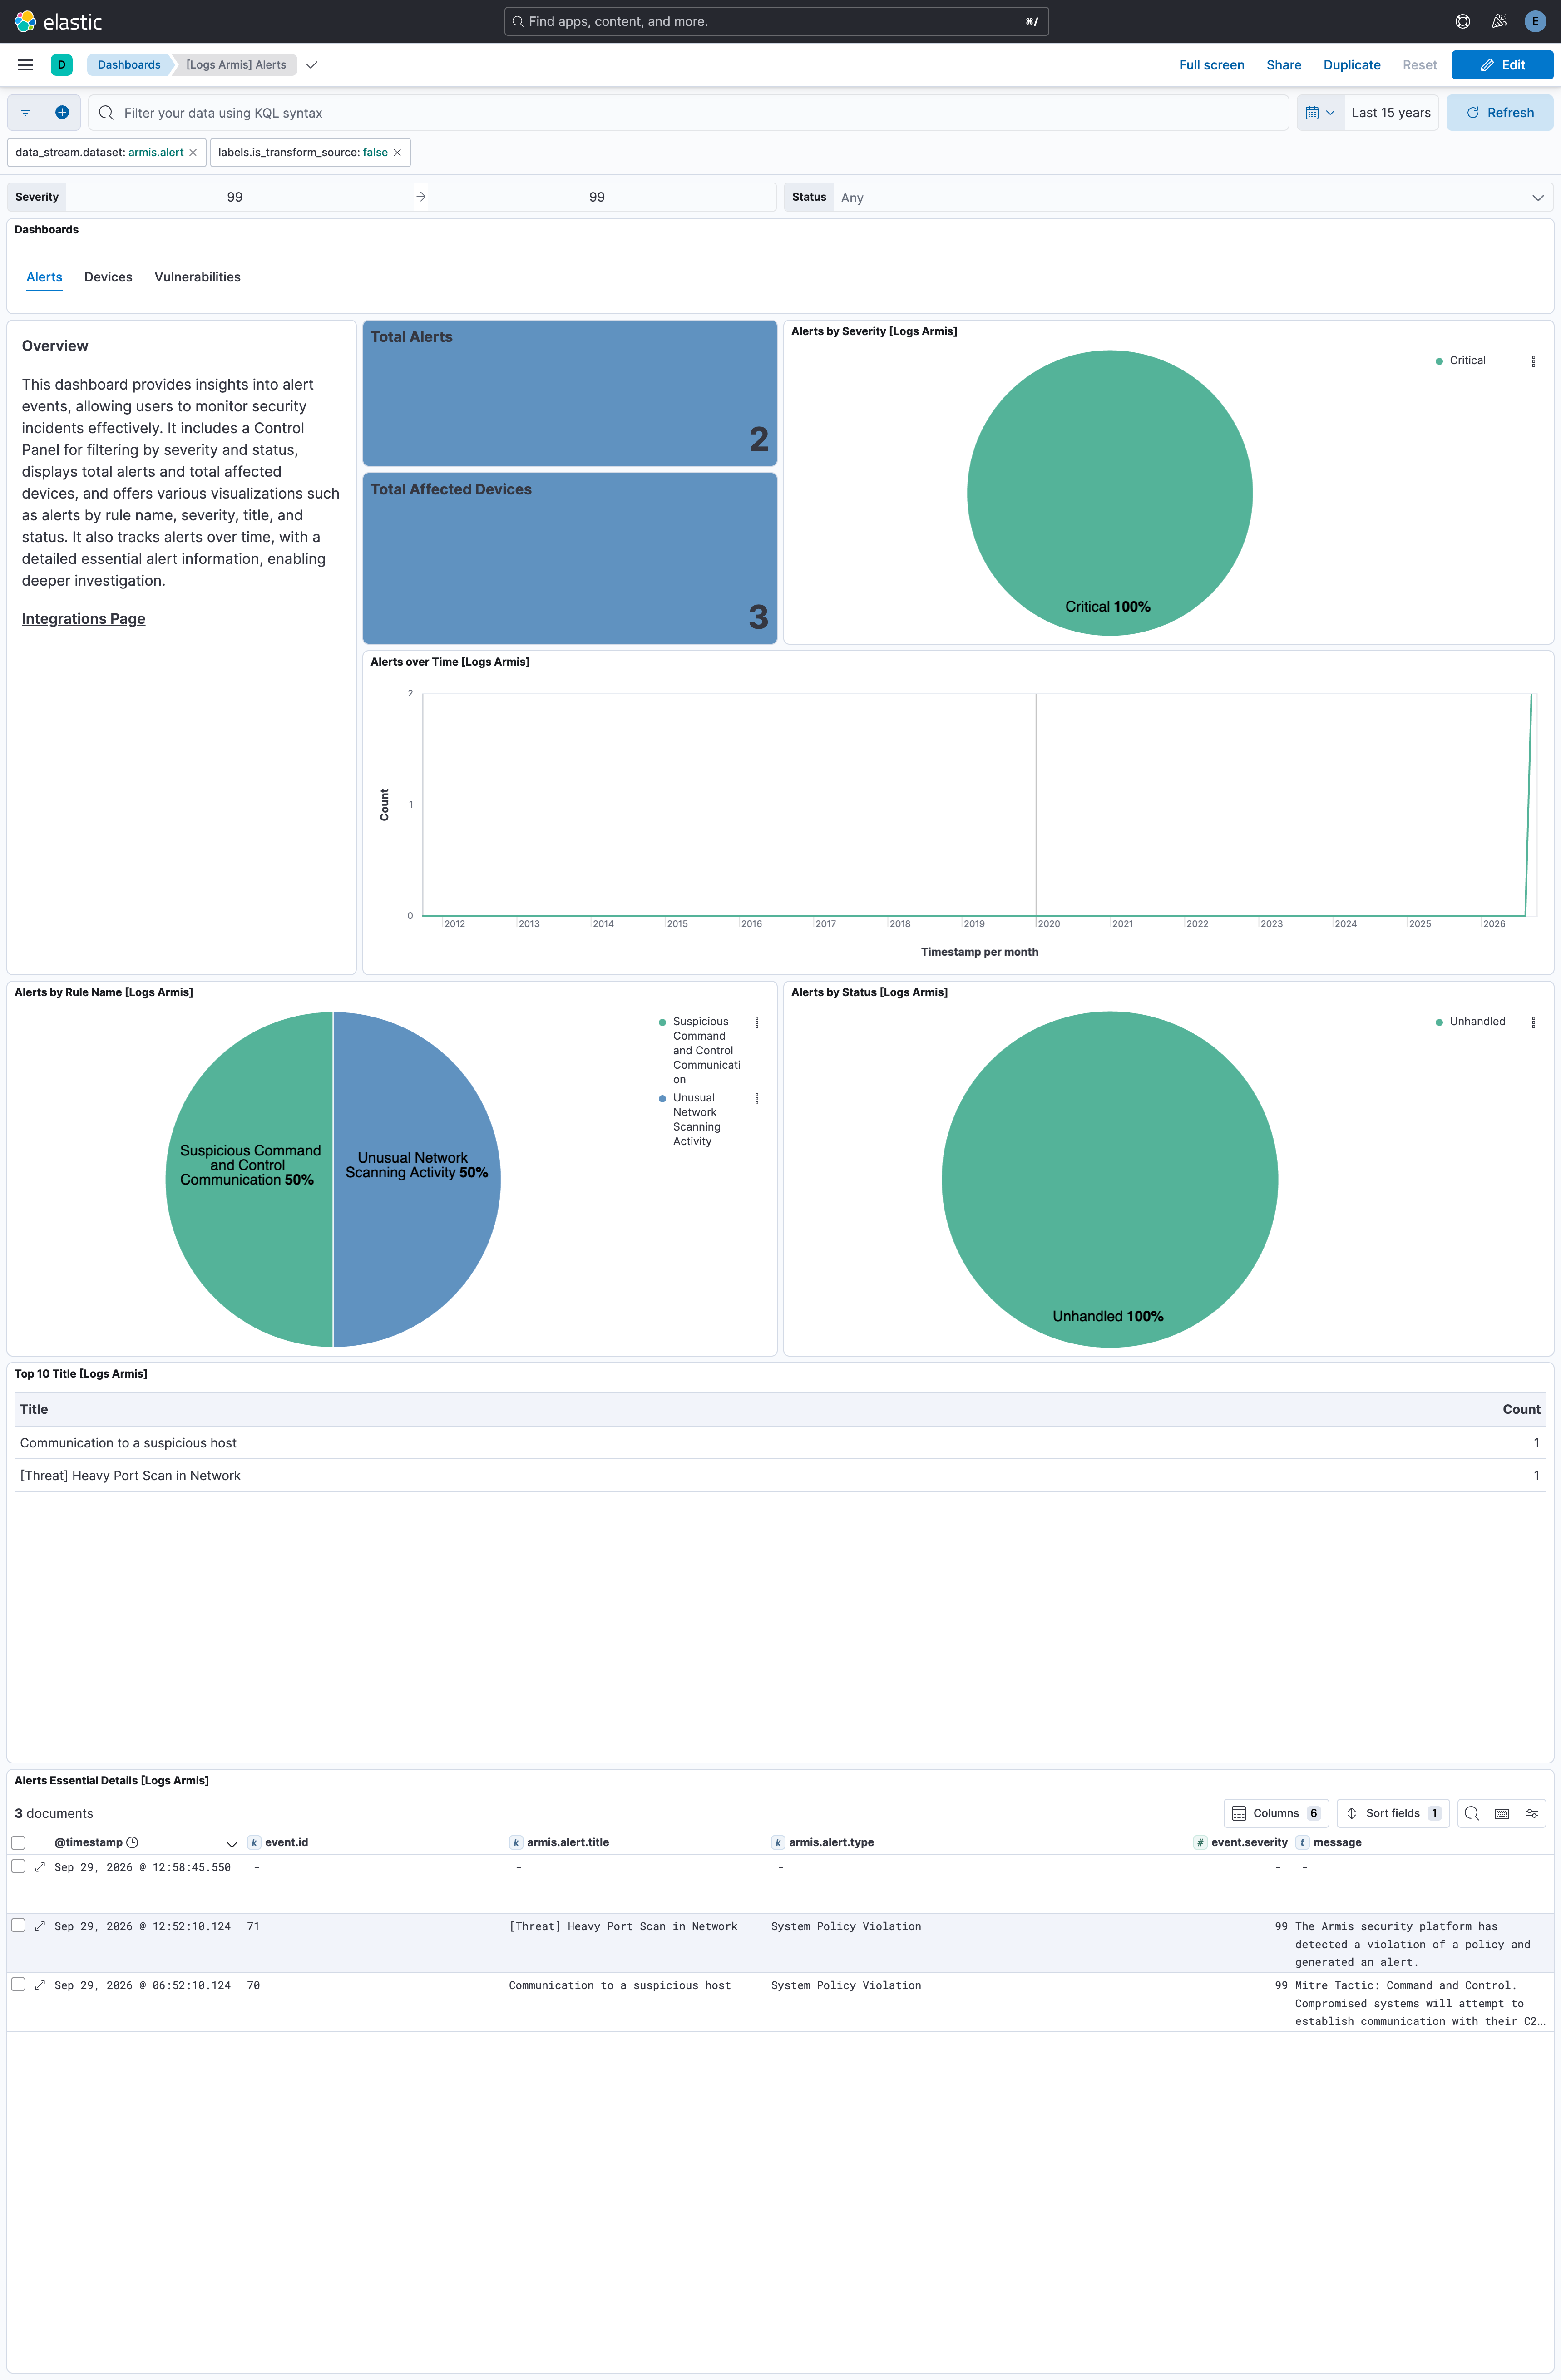Image resolution: width=1561 pixels, height=2380 pixels.
Task: Click the Unusual Network Scanning Activity pie slice
Action: tap(417, 1180)
